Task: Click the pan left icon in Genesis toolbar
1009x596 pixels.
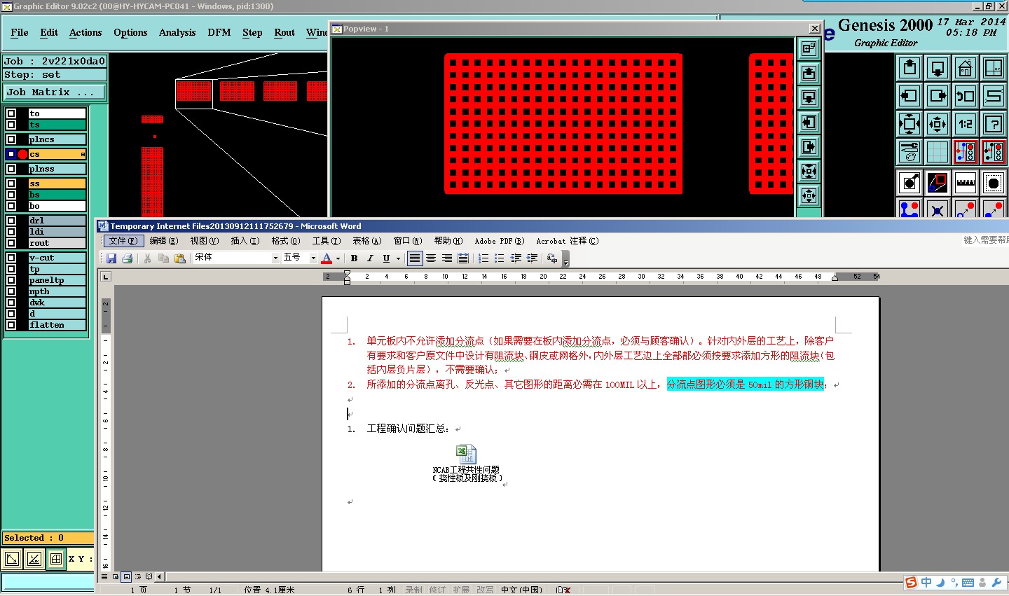Action: coord(910,96)
